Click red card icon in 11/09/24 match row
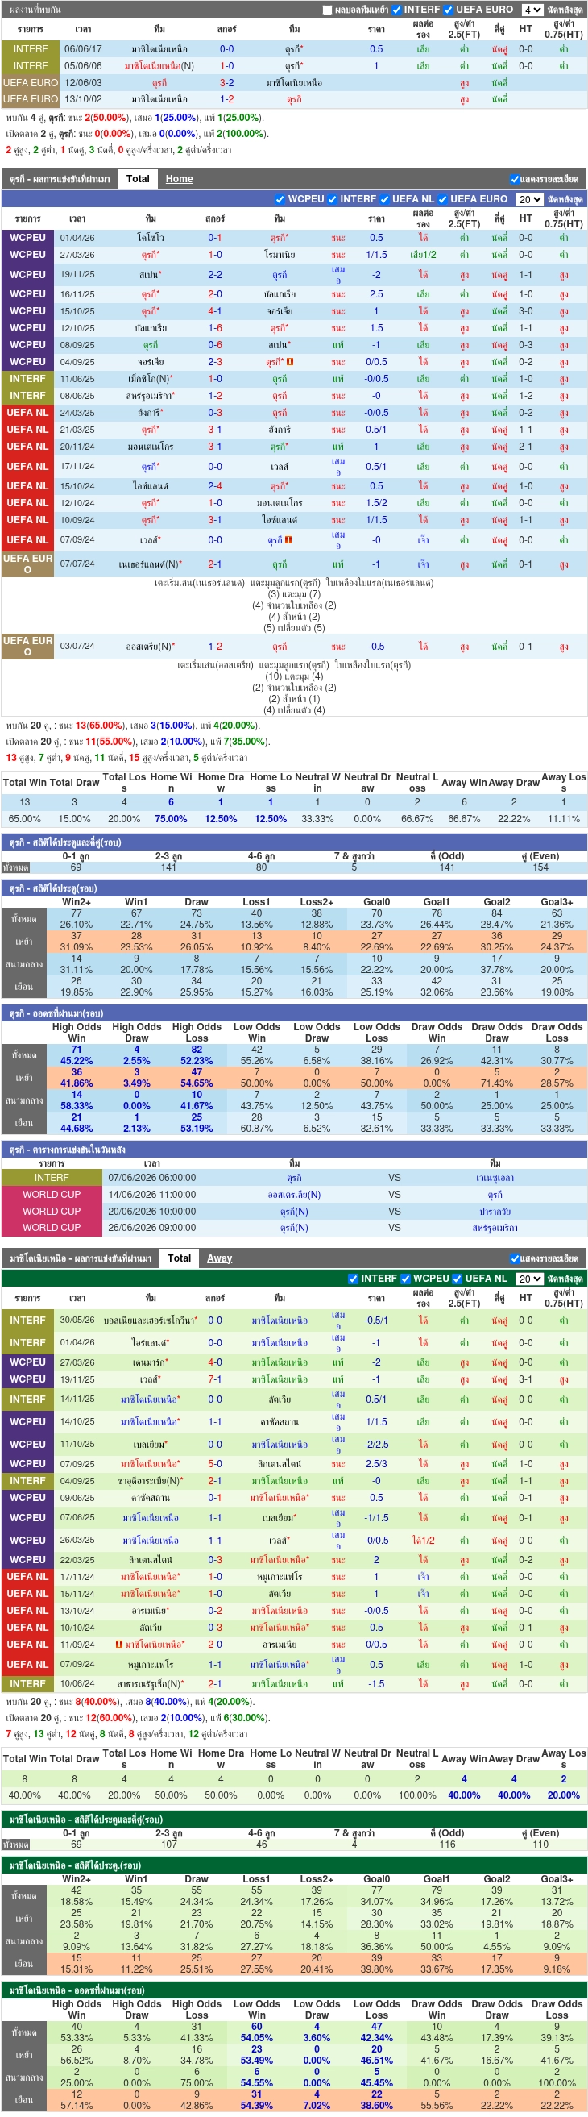 (x=119, y=1645)
